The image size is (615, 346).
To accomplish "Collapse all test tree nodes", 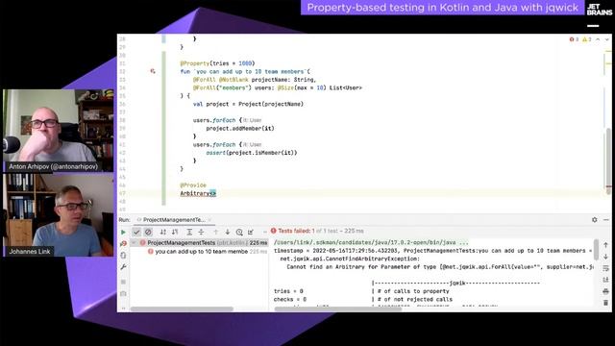I will [201, 232].
